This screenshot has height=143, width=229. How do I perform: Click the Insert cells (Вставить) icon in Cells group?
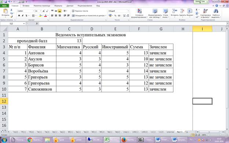(x=174, y=11)
